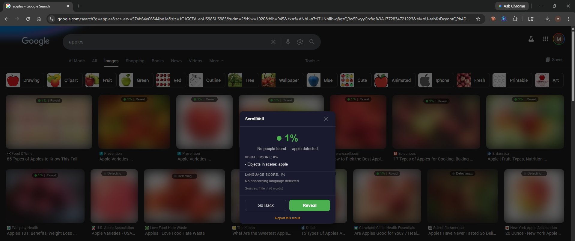The image size is (575, 241).
Task: Start voice search with the microphone icon
Action: click(x=288, y=42)
